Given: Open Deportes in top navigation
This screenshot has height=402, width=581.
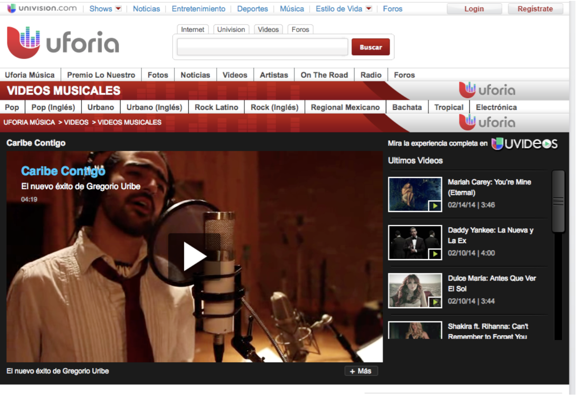Looking at the screenshot, I should (x=252, y=9).
